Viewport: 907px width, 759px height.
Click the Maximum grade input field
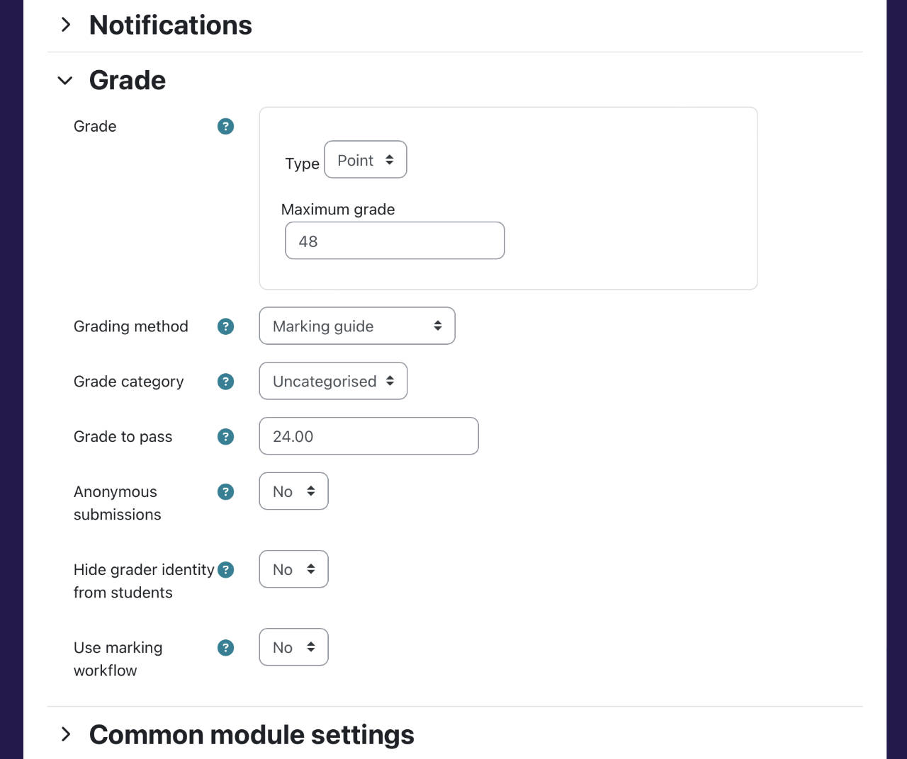click(394, 241)
